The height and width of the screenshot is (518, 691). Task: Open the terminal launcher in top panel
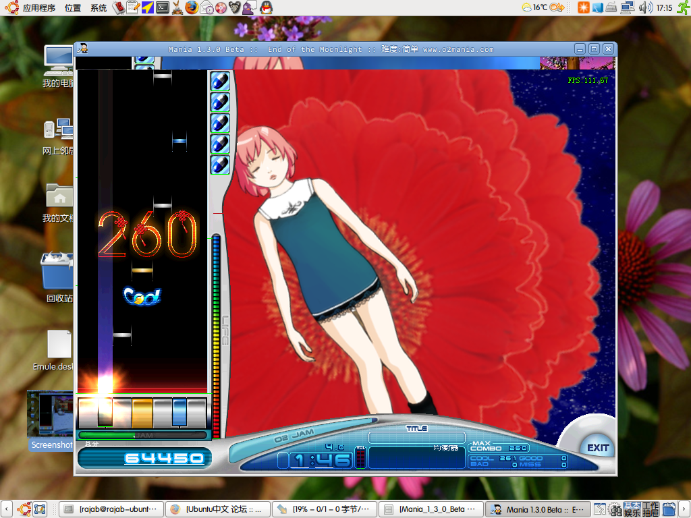[163, 7]
